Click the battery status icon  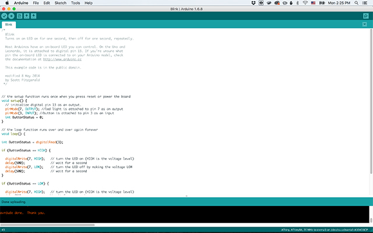pyautogui.click(x=322, y=3)
